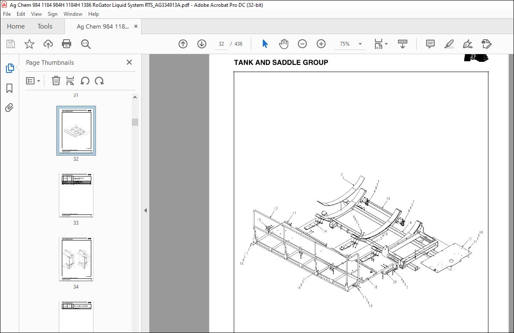Rotate page counterclockwise in thumbnails panel
Image resolution: width=514 pixels, height=333 pixels.
85,81
